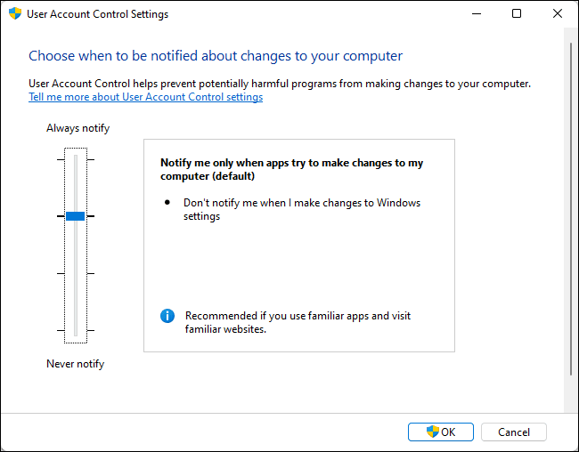Click the shield icon on OK button
This screenshot has height=452, width=579.
(x=432, y=432)
